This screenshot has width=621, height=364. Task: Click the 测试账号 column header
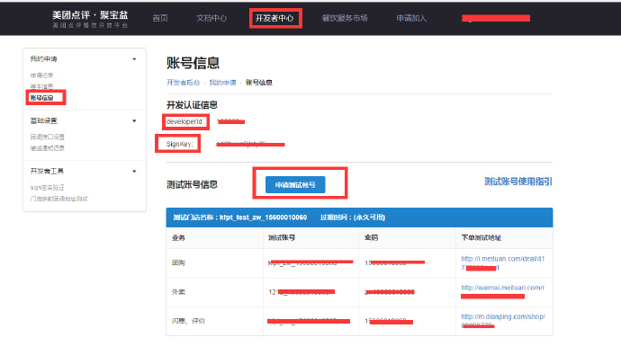coord(282,238)
